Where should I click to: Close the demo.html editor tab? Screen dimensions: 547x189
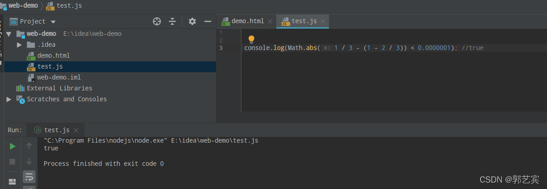pyautogui.click(x=270, y=21)
